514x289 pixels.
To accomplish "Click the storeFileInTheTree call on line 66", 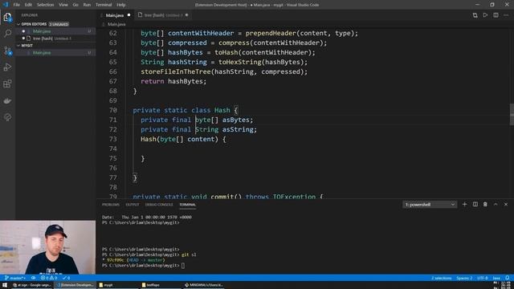I will click(176, 71).
